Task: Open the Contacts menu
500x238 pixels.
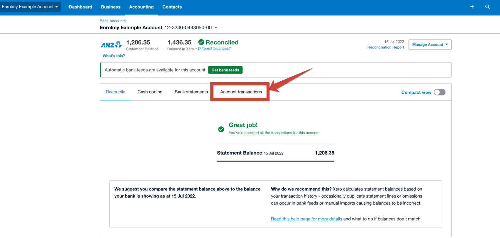Action: coord(172,7)
